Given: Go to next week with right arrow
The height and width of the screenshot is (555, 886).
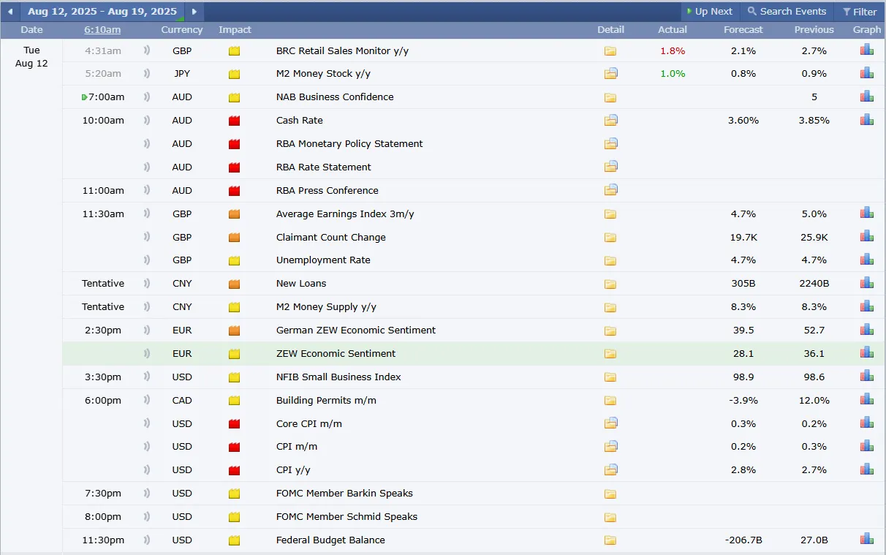Looking at the screenshot, I should pos(194,12).
